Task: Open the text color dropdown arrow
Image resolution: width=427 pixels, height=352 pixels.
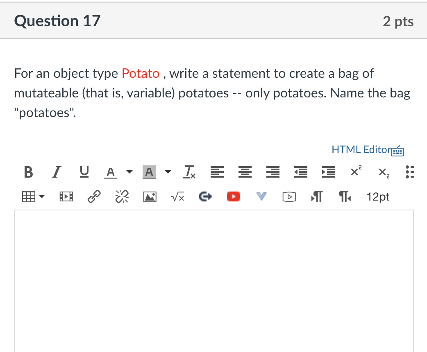Action: (129, 172)
